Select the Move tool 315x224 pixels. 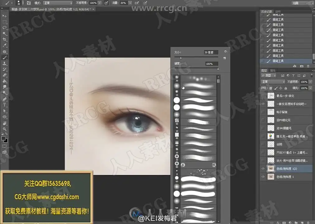tap(4, 16)
